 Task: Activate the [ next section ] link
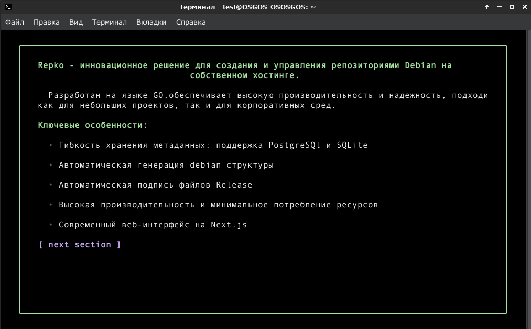(80, 244)
